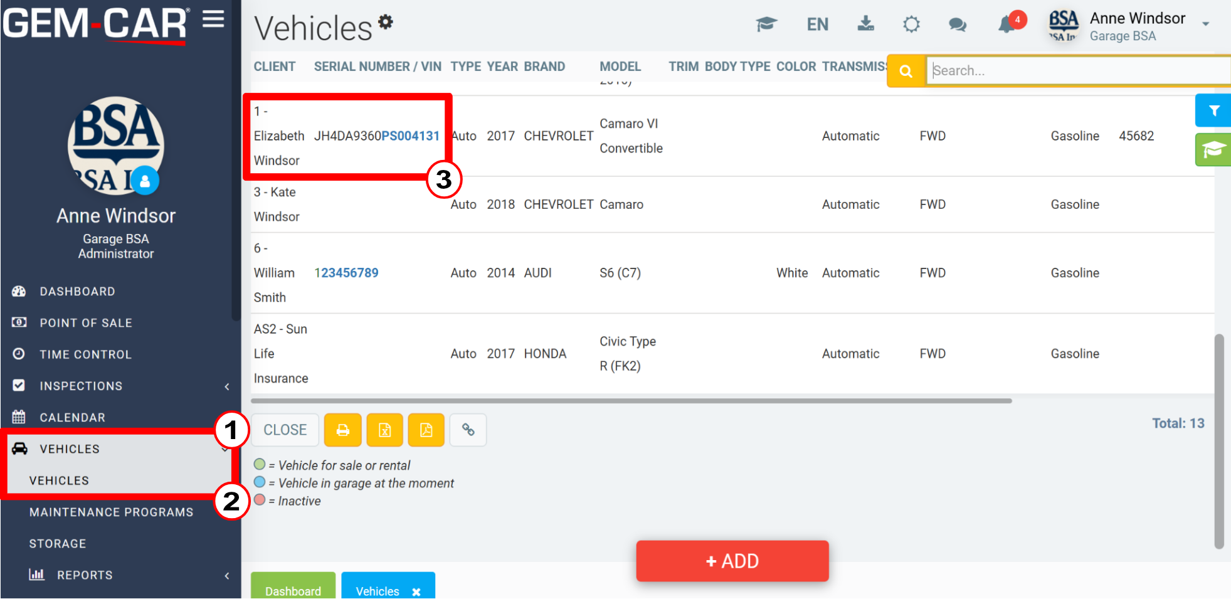Expand the Reports section in sidebar
The image size is (1231, 599).
coord(226,575)
